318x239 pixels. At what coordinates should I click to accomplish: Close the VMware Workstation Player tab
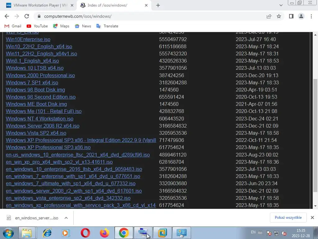pyautogui.click(x=72, y=5)
